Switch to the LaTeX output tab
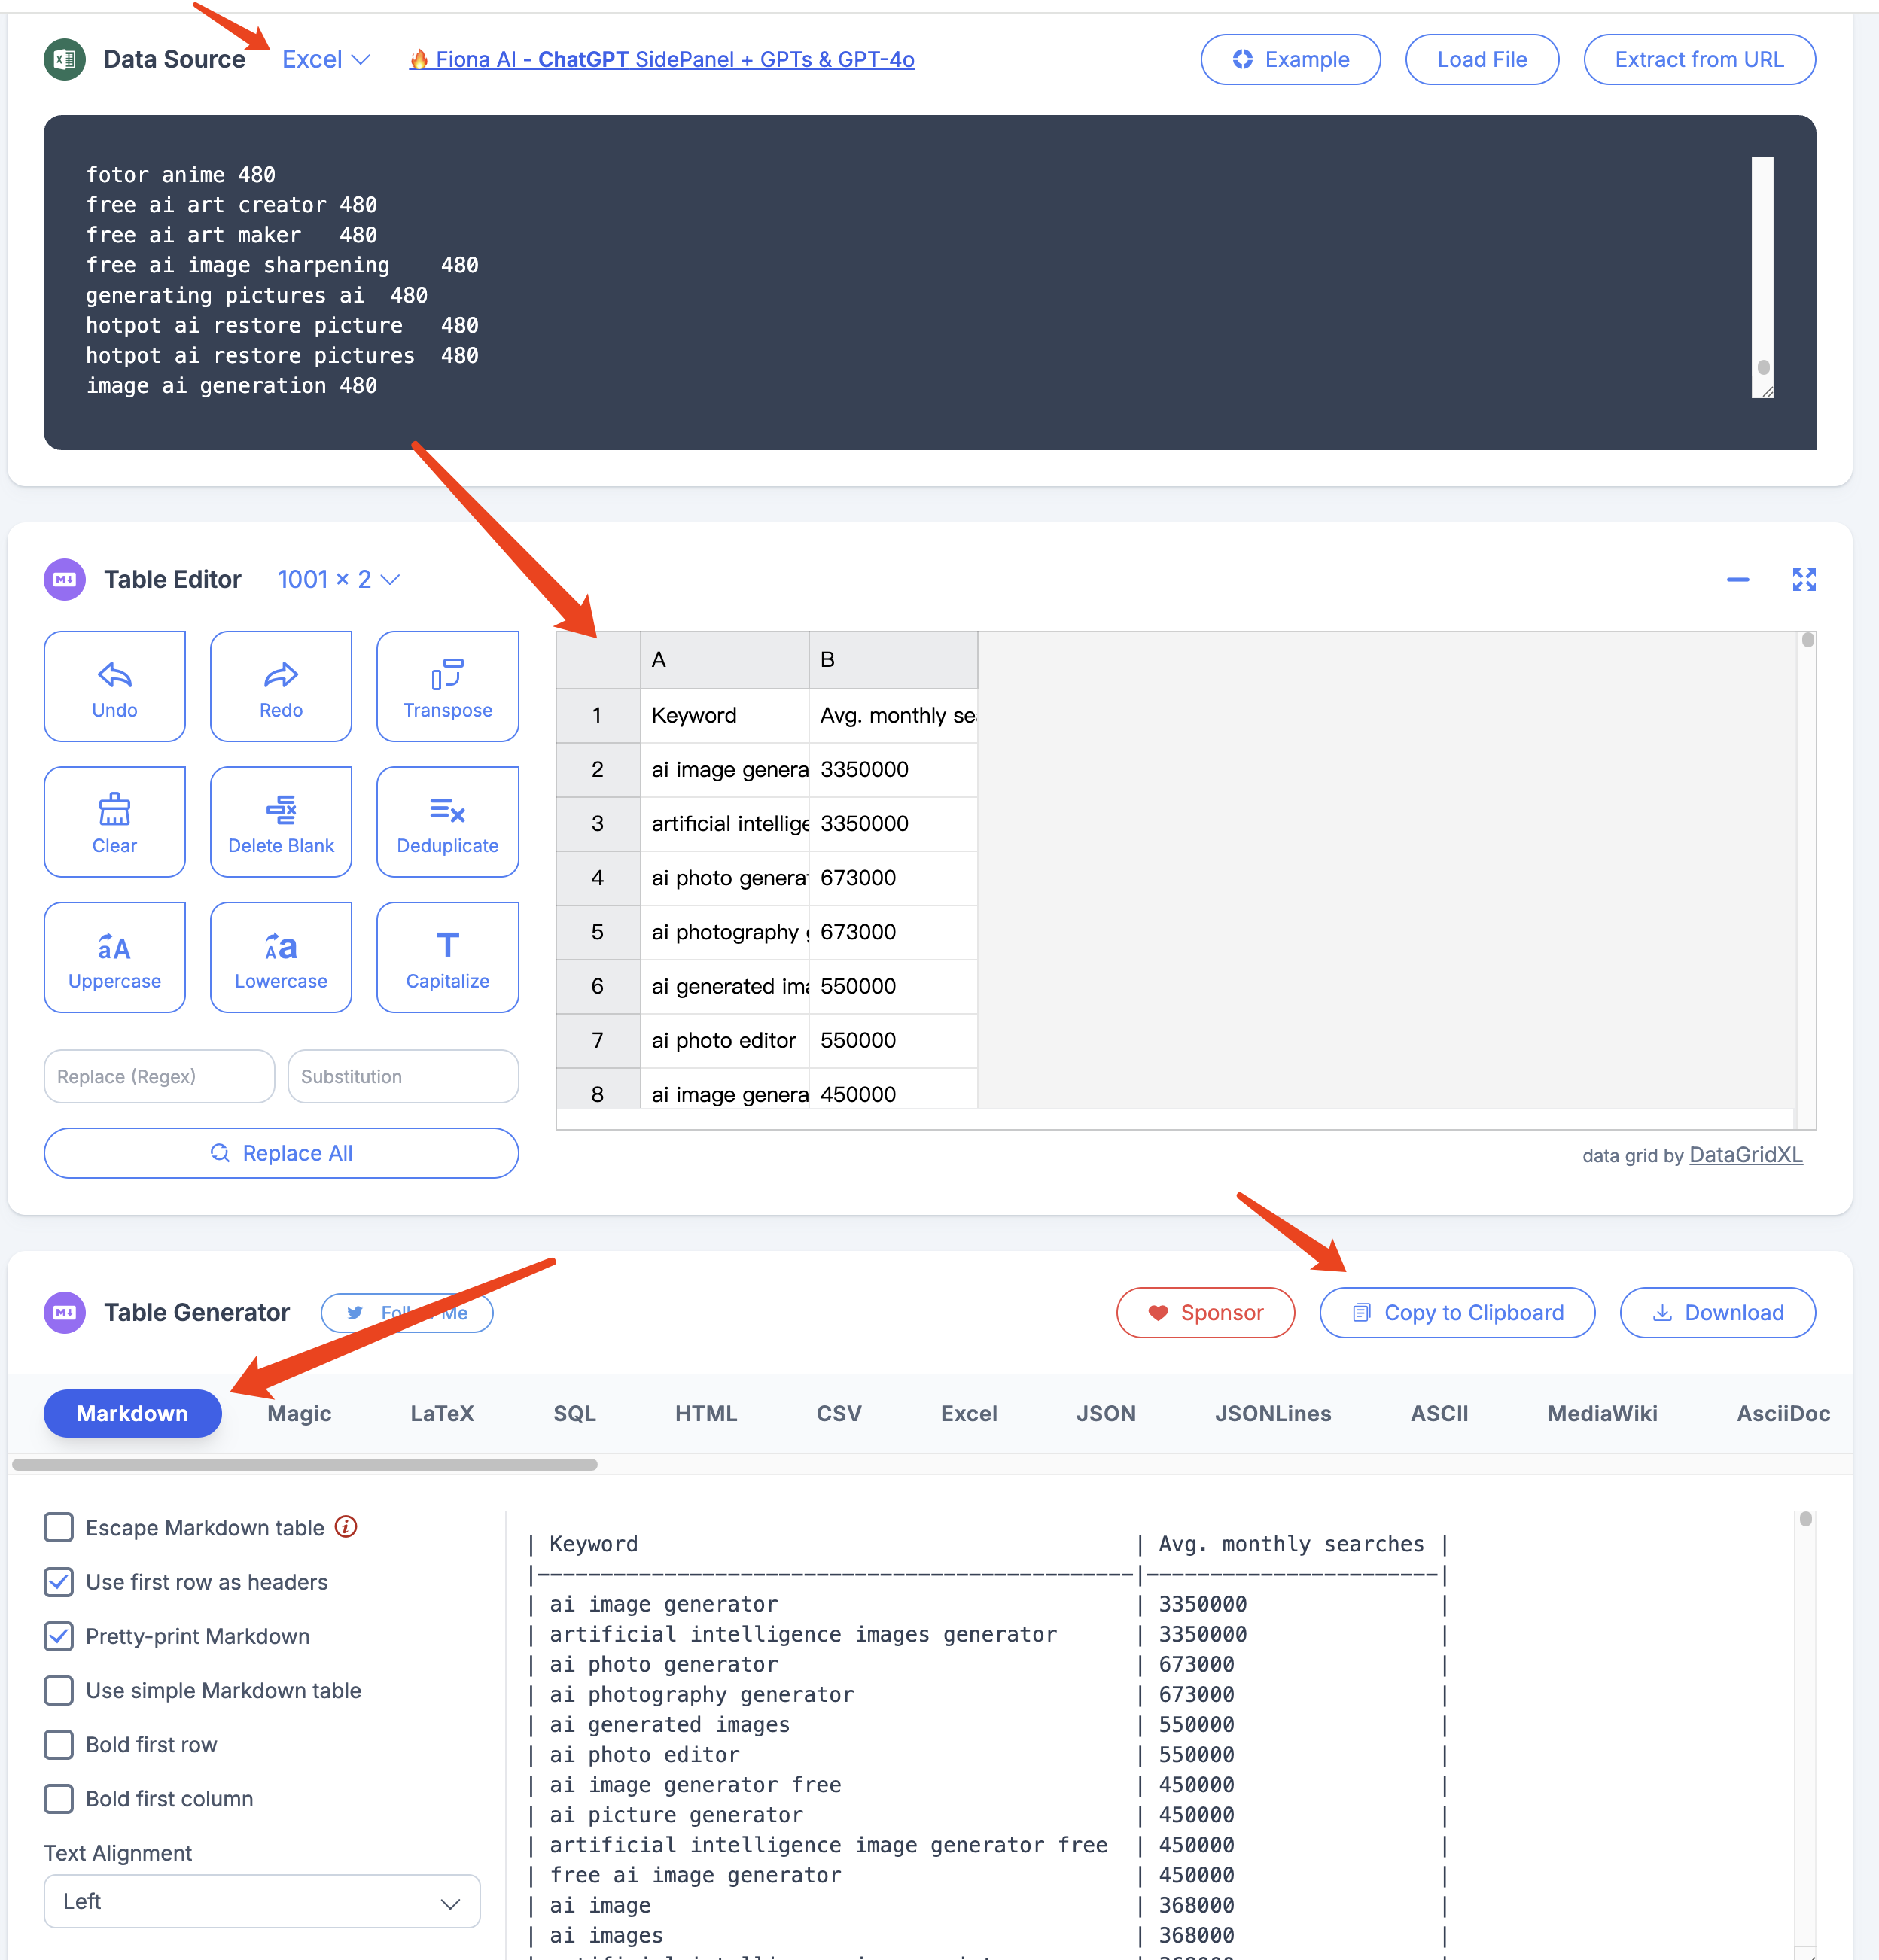 (x=442, y=1413)
